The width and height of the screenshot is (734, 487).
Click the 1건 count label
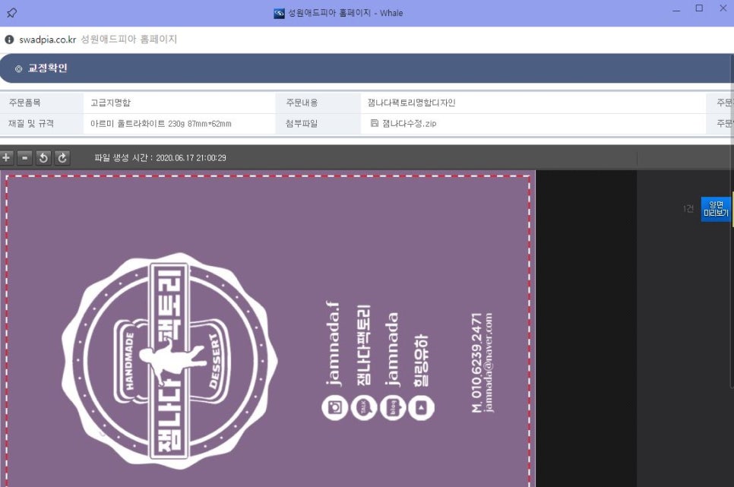coord(688,209)
